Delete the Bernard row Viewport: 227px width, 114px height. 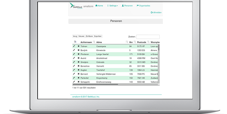point(78,74)
